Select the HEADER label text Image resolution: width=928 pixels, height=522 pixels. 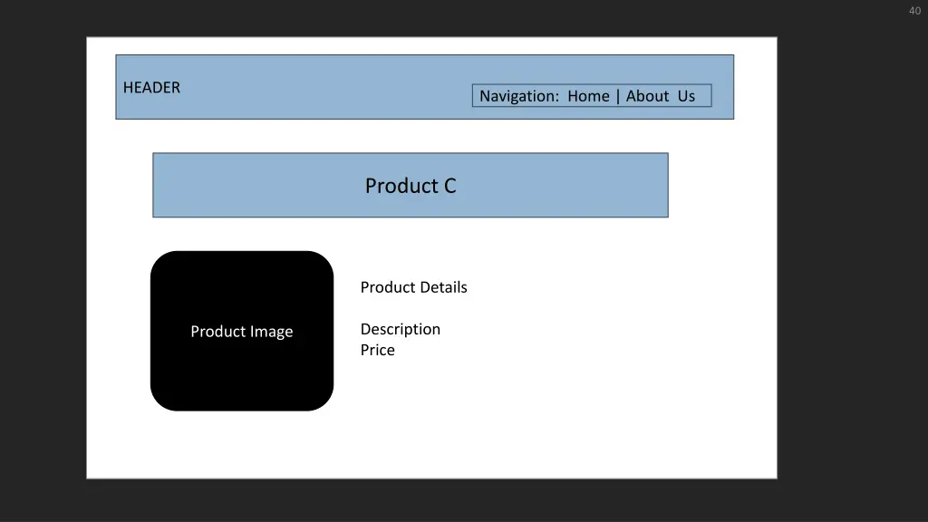pyautogui.click(x=151, y=88)
